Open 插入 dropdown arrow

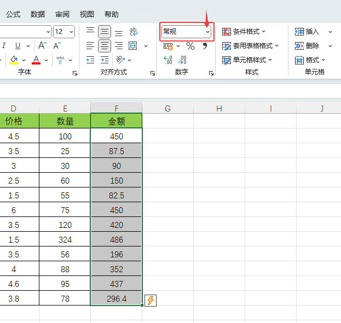(x=330, y=32)
